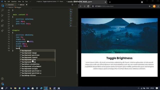Show hidden system tray icons
The height and width of the screenshot is (90, 160).
(x=138, y=88)
